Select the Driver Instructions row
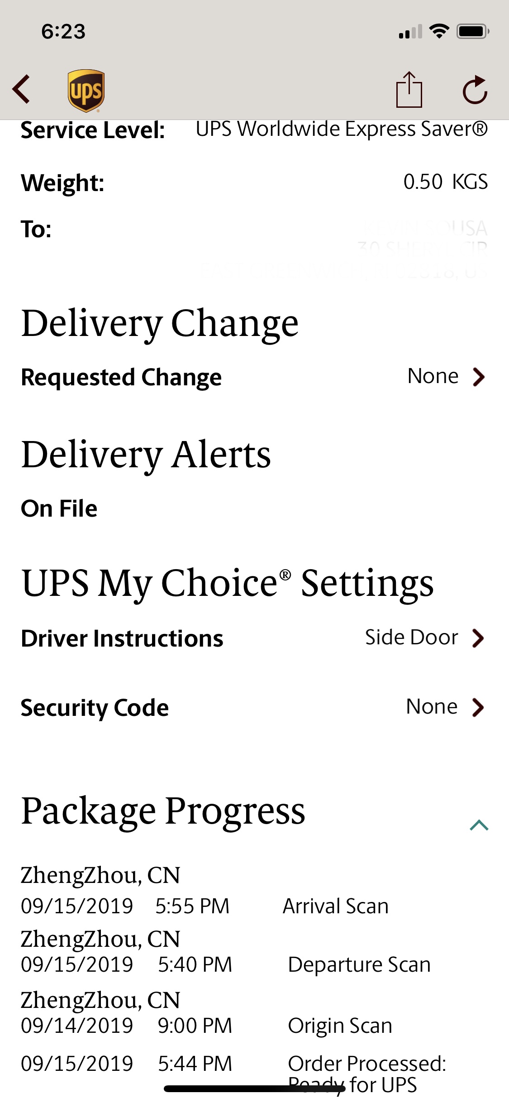 coord(254,638)
